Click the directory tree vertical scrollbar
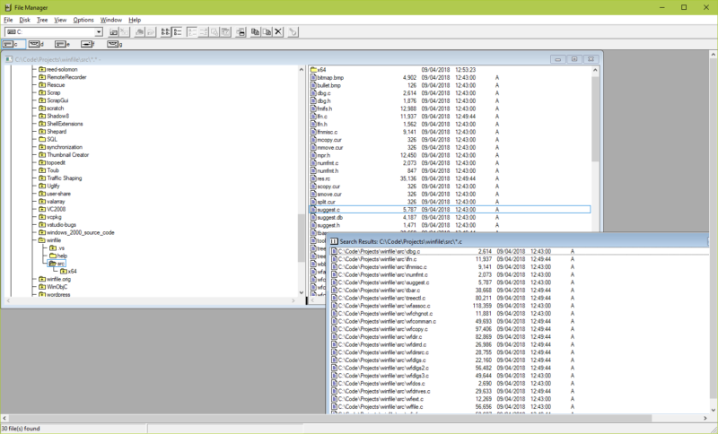The height and width of the screenshot is (434, 718). point(302,179)
